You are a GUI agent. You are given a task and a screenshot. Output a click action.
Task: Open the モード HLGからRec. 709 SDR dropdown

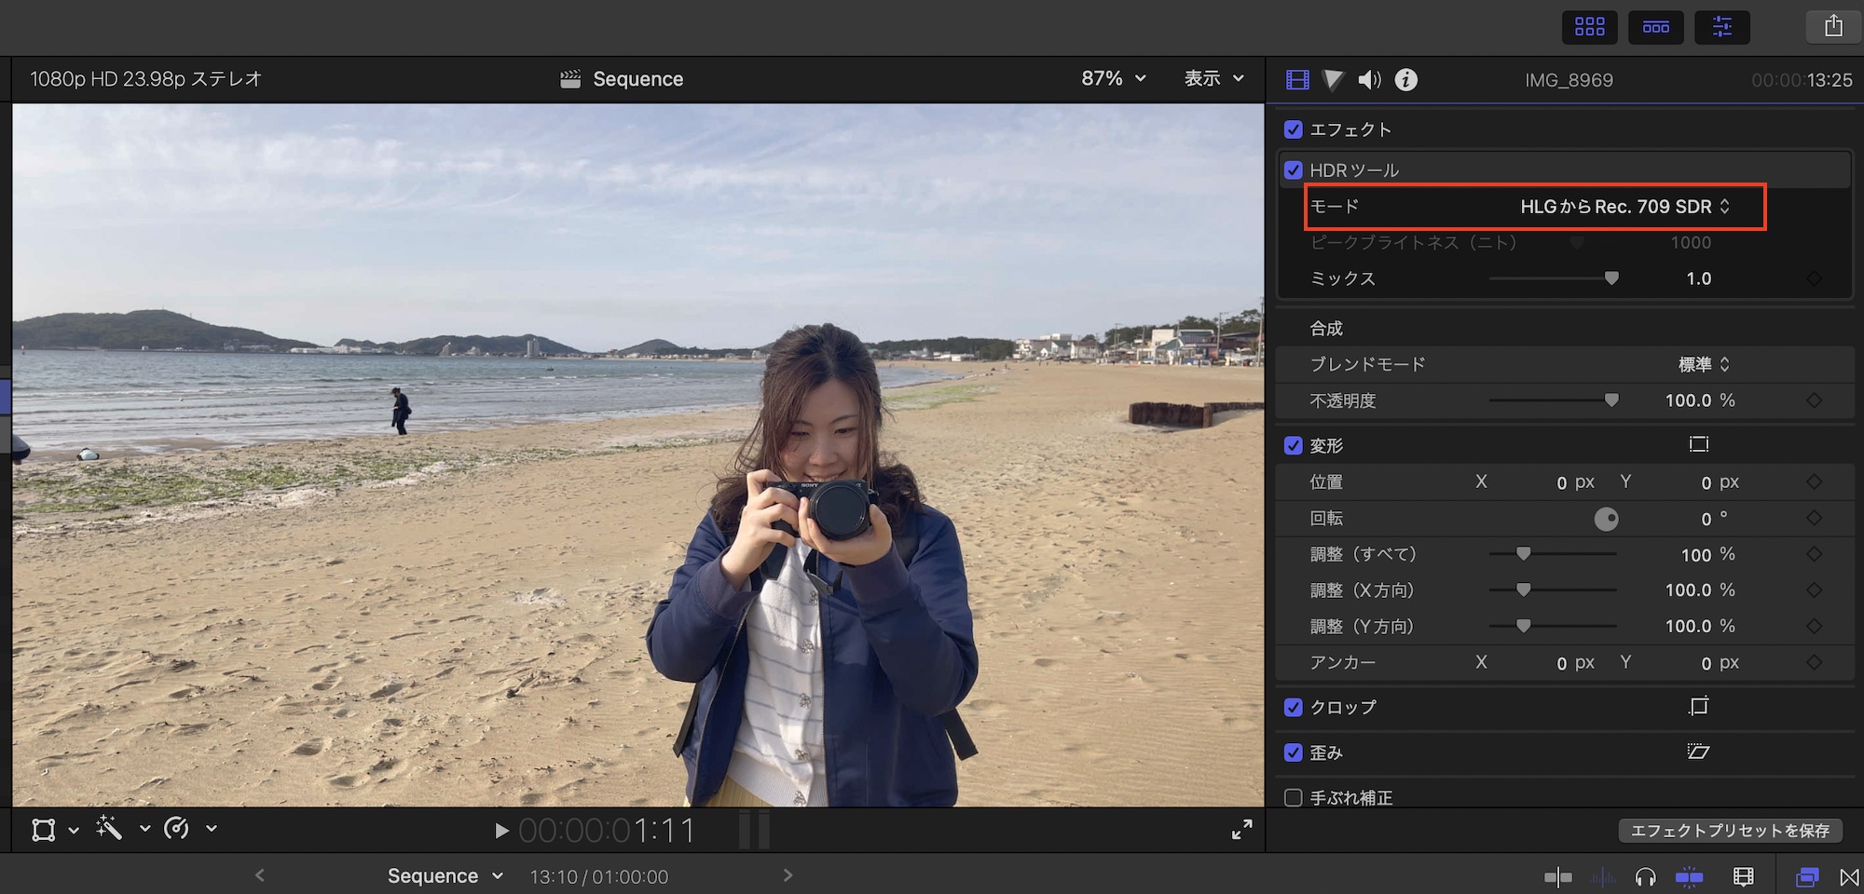[1624, 207]
